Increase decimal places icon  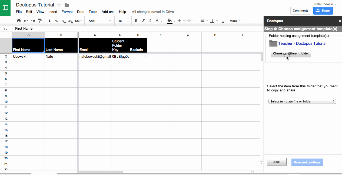(70, 21)
